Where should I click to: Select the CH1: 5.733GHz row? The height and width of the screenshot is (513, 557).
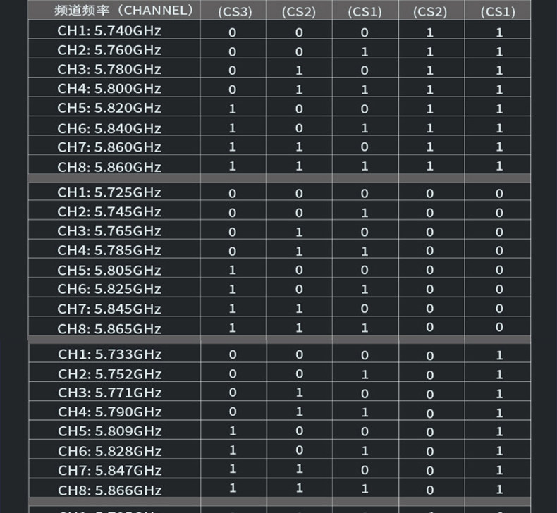point(110,354)
